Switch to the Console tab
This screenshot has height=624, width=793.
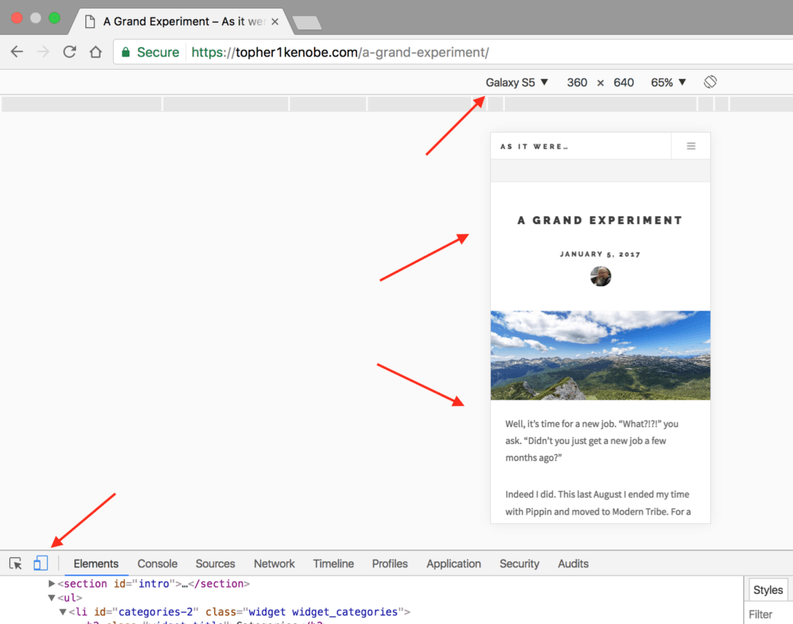pos(157,564)
